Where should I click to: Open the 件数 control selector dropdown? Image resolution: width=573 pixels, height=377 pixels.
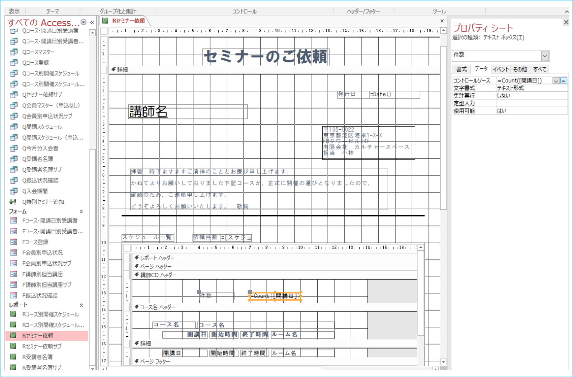(x=545, y=56)
